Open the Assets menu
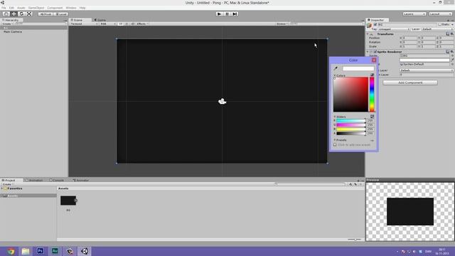Image resolution: width=455 pixels, height=256 pixels. point(21,8)
